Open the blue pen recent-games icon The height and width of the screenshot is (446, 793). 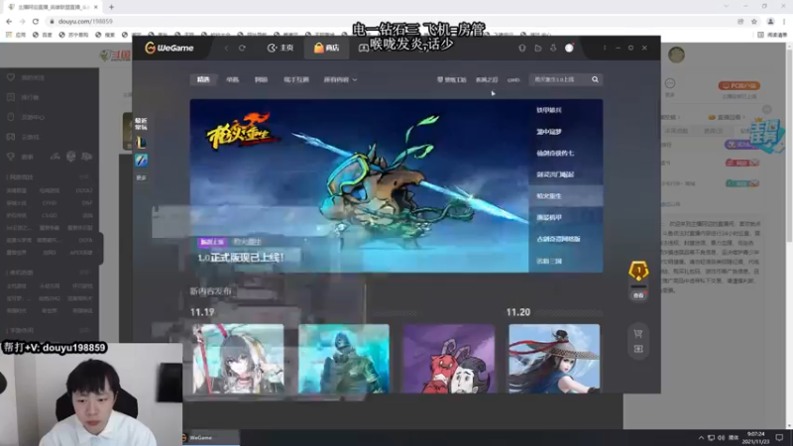coord(141,161)
